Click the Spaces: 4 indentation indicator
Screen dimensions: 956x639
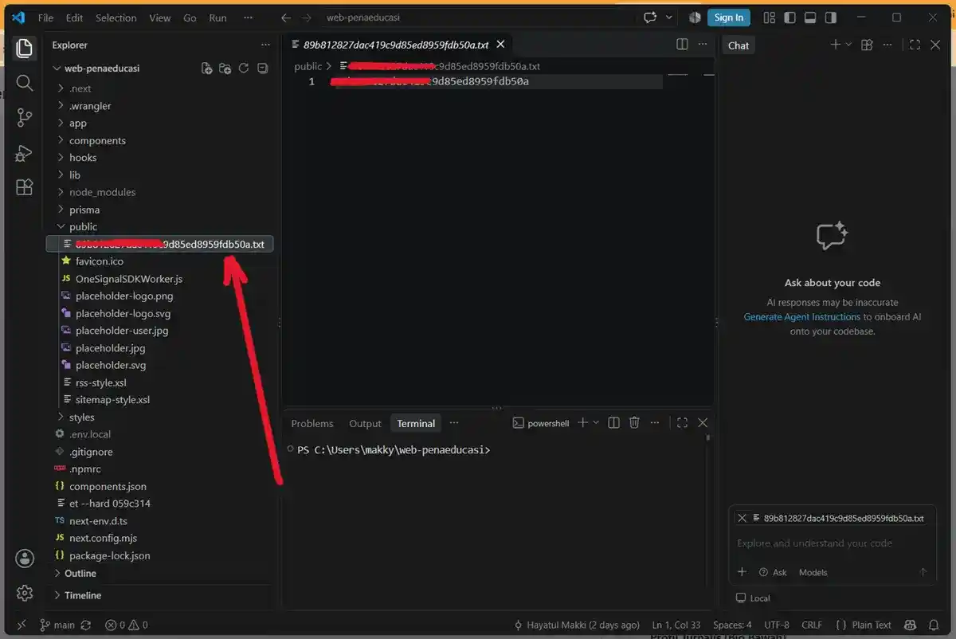tap(732, 625)
